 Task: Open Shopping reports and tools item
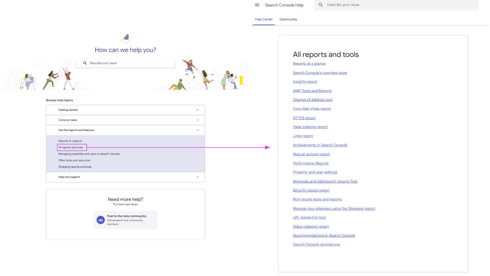click(x=75, y=167)
